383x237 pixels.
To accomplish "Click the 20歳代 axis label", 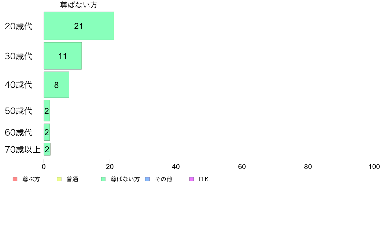I will [19, 26].
